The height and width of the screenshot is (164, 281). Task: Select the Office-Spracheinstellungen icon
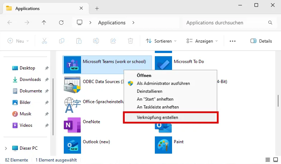click(x=72, y=105)
